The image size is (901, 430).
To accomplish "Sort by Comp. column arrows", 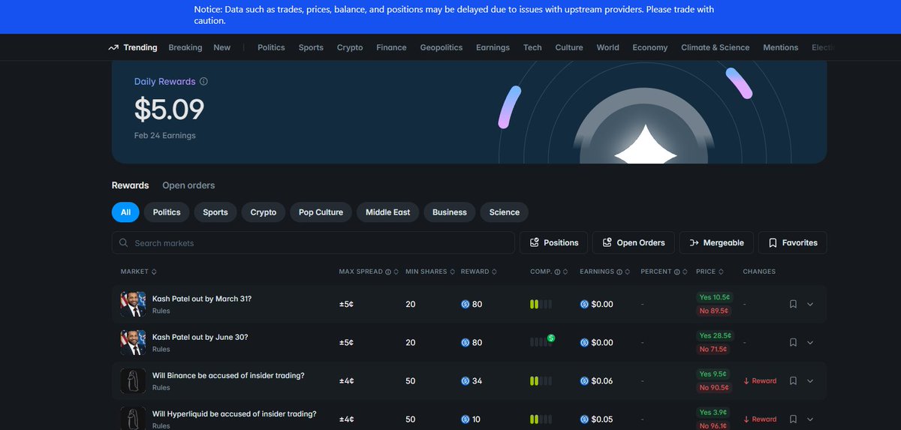I will pyautogui.click(x=565, y=272).
